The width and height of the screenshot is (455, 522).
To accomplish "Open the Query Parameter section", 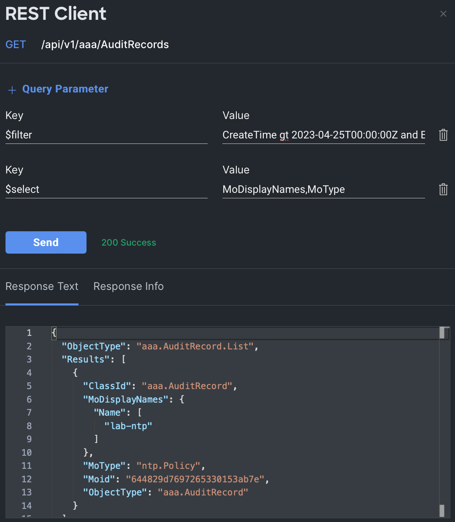I will pos(65,89).
